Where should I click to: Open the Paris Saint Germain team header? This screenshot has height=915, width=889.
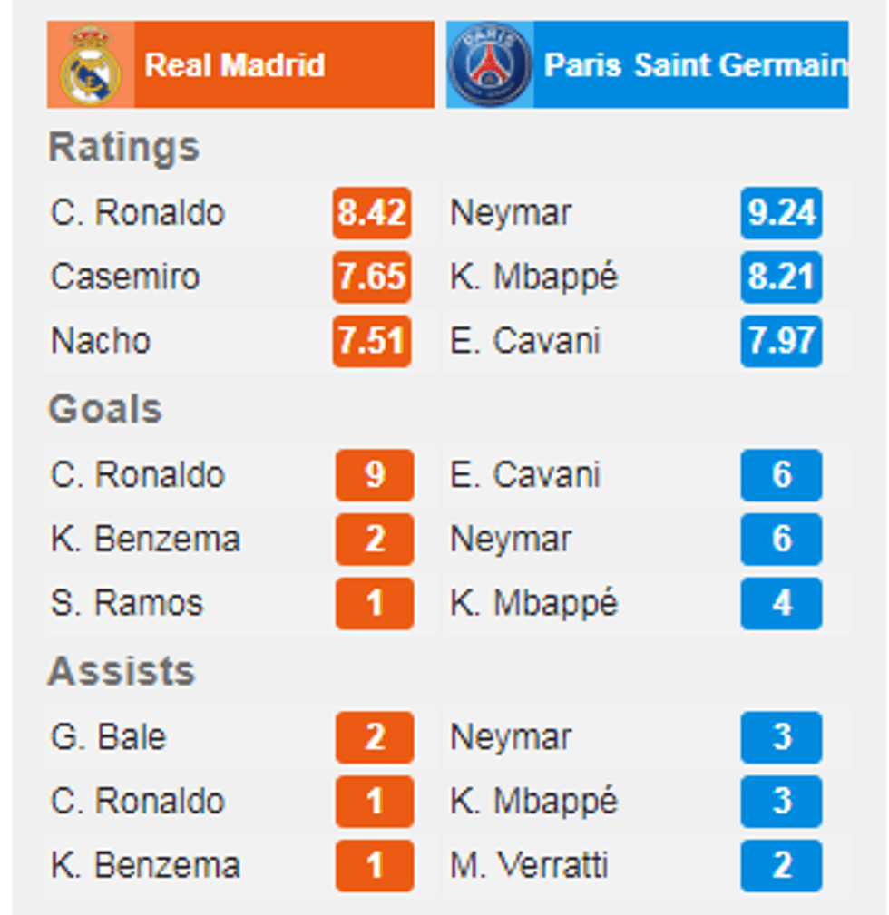coord(648,64)
